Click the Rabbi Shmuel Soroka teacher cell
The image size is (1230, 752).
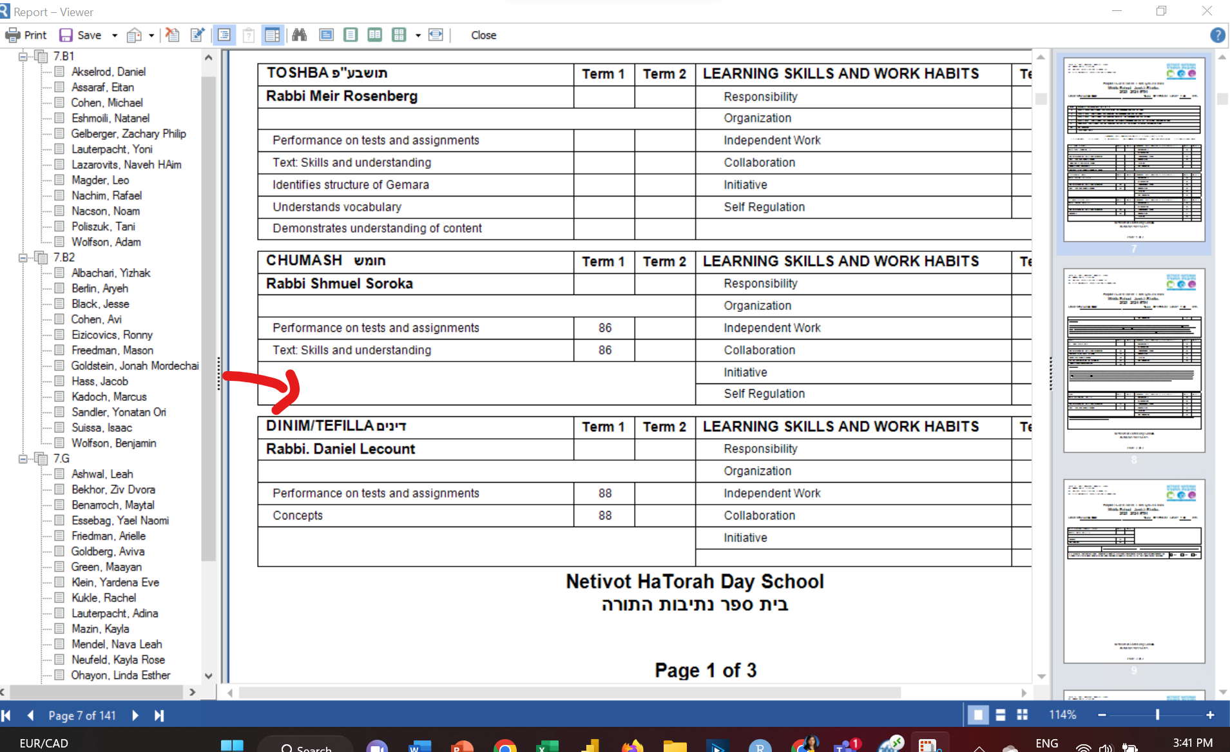(x=415, y=284)
